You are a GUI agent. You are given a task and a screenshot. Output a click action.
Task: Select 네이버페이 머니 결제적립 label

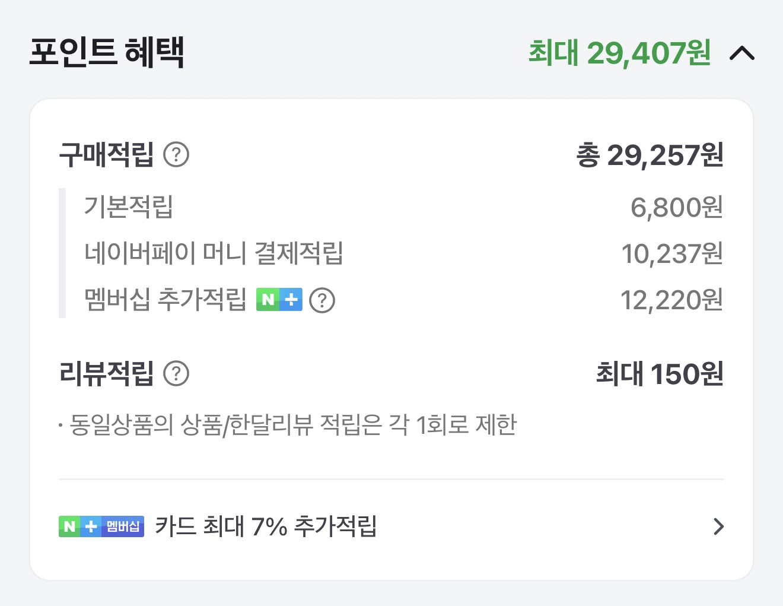214,253
